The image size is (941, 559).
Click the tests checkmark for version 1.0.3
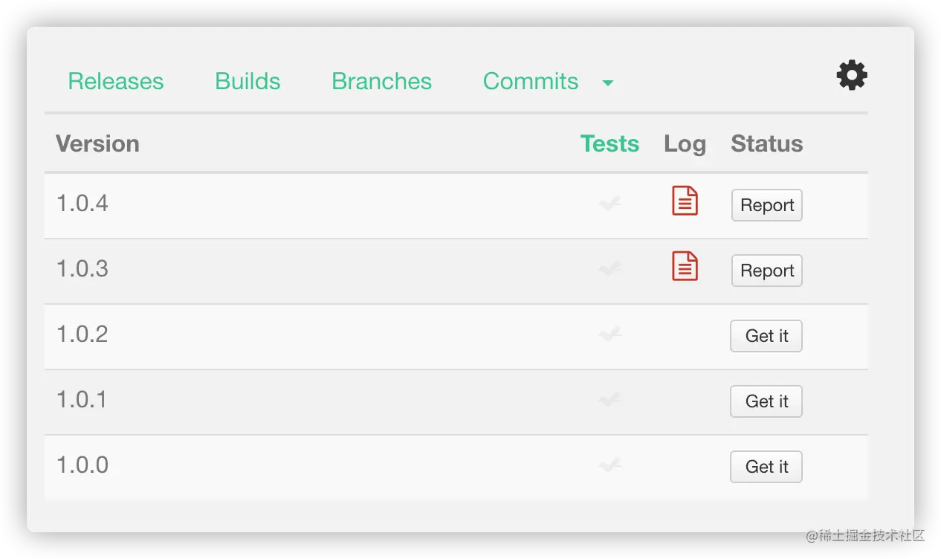pyautogui.click(x=609, y=268)
